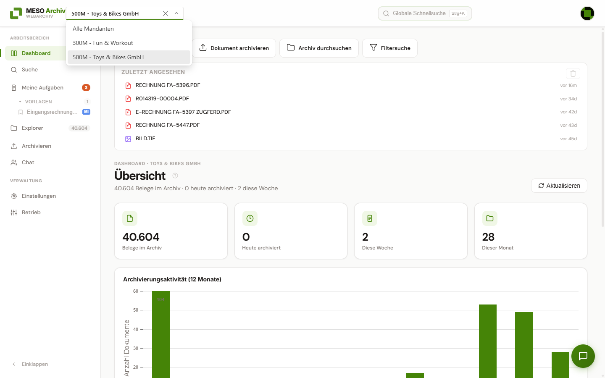Click the Filtersuche button
The image size is (605, 378).
(390, 48)
